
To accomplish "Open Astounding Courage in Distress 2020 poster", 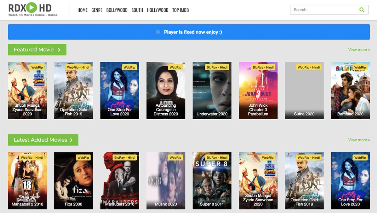I will [166, 91].
